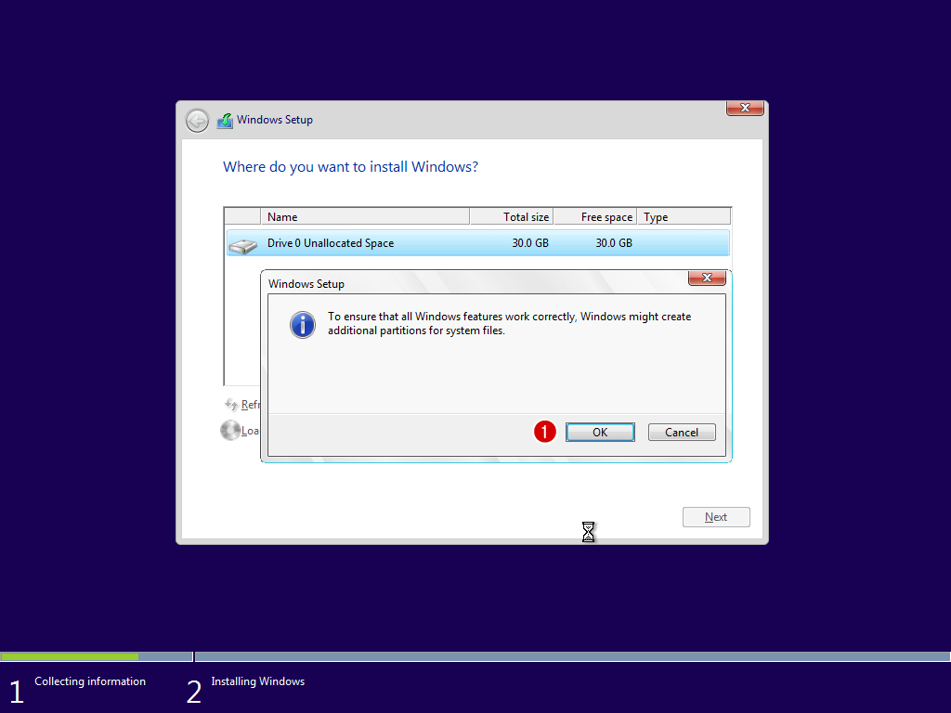Sort by the Name column header
951x713 pixels.
(x=365, y=217)
